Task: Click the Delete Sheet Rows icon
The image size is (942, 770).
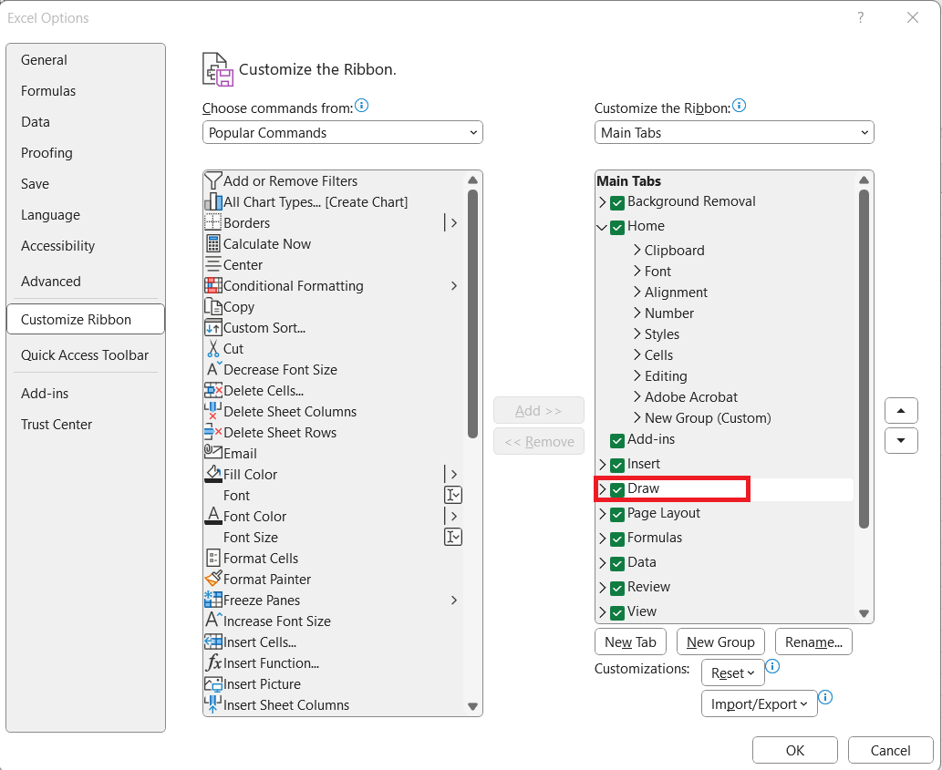Action: tap(213, 432)
